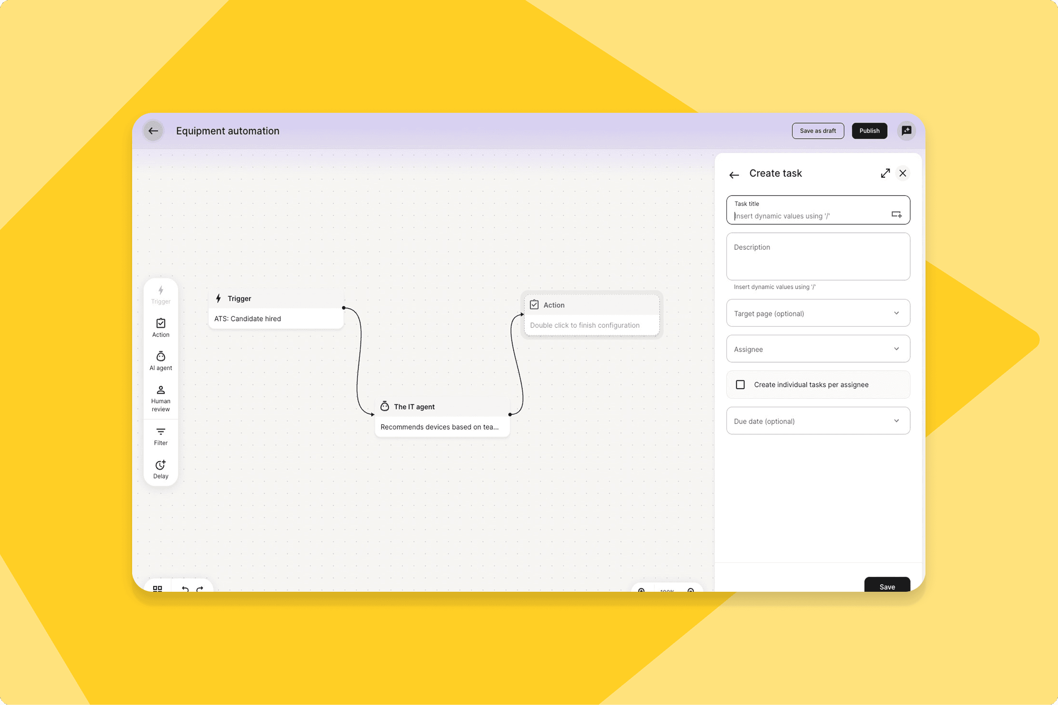
Task: Click the Insert dynamic values hint below Description
Action: (774, 287)
